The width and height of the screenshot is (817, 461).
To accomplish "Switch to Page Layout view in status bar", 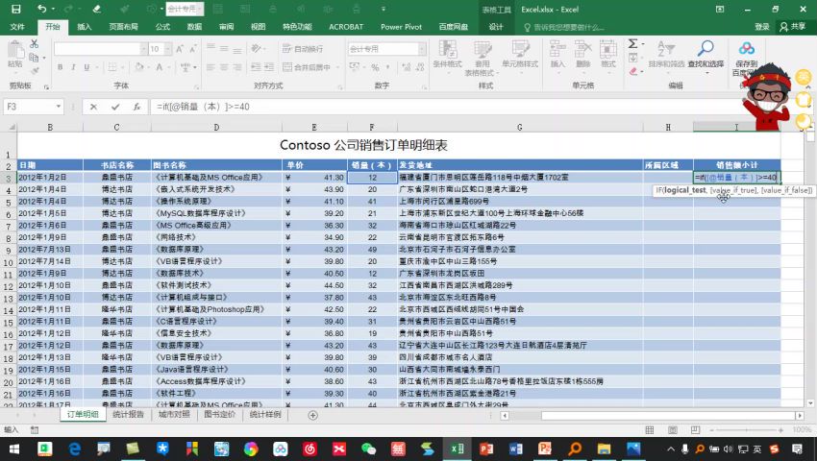I will tap(673, 429).
